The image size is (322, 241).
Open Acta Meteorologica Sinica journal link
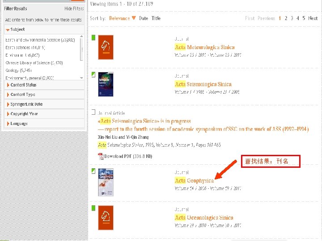pyautogui.click(x=204, y=47)
